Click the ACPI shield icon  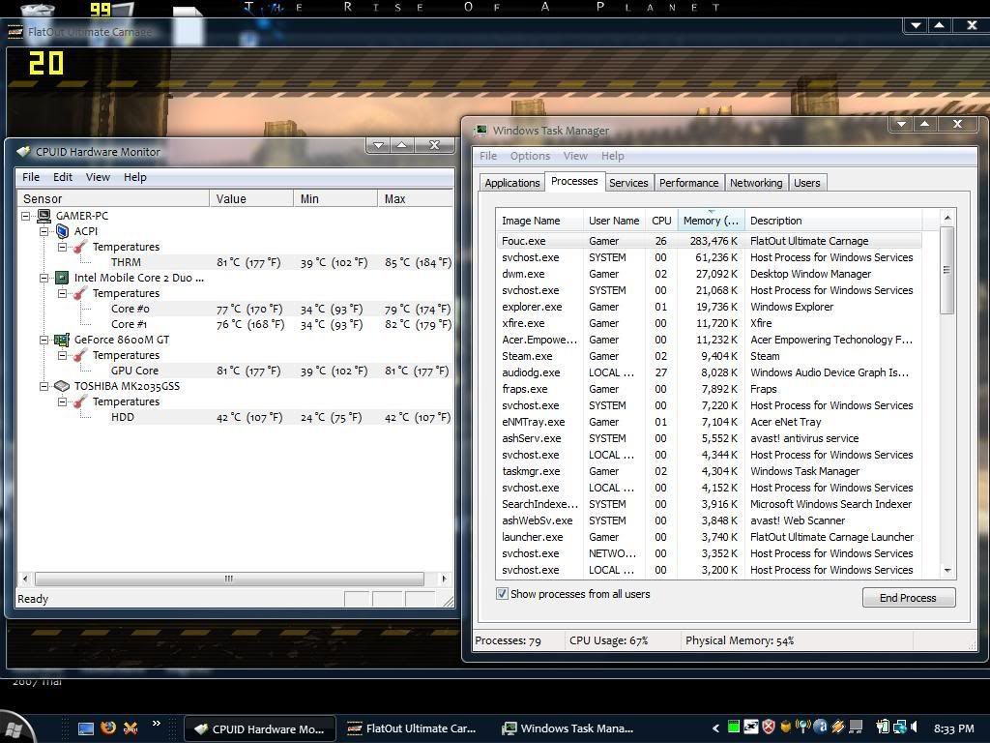pyautogui.click(x=62, y=231)
